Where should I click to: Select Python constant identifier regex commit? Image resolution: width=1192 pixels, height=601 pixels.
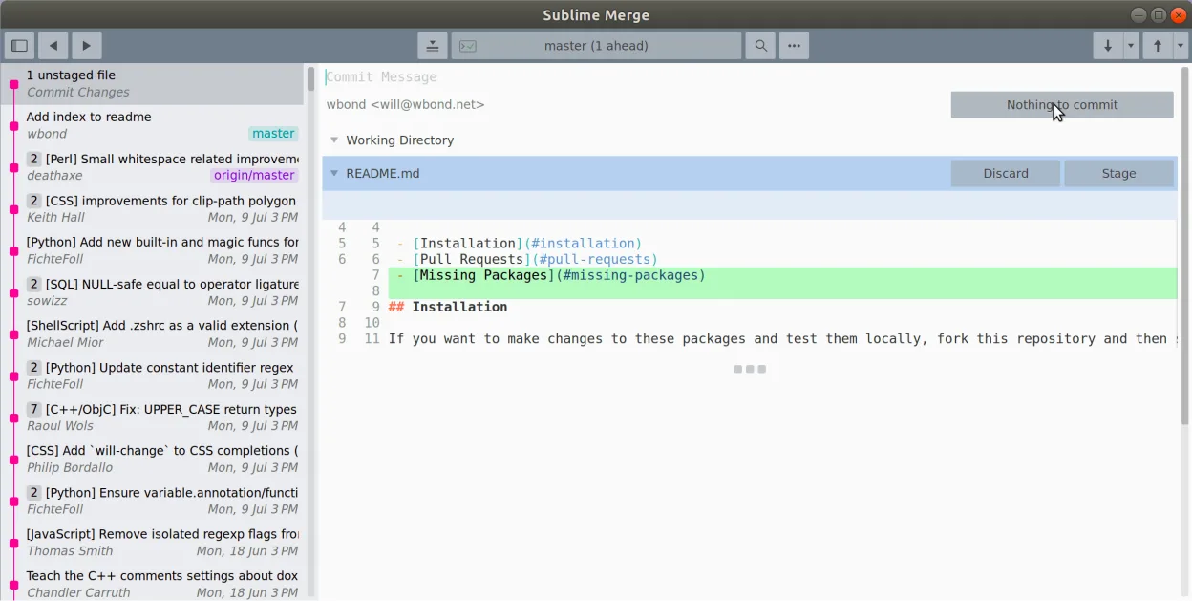tap(153, 376)
